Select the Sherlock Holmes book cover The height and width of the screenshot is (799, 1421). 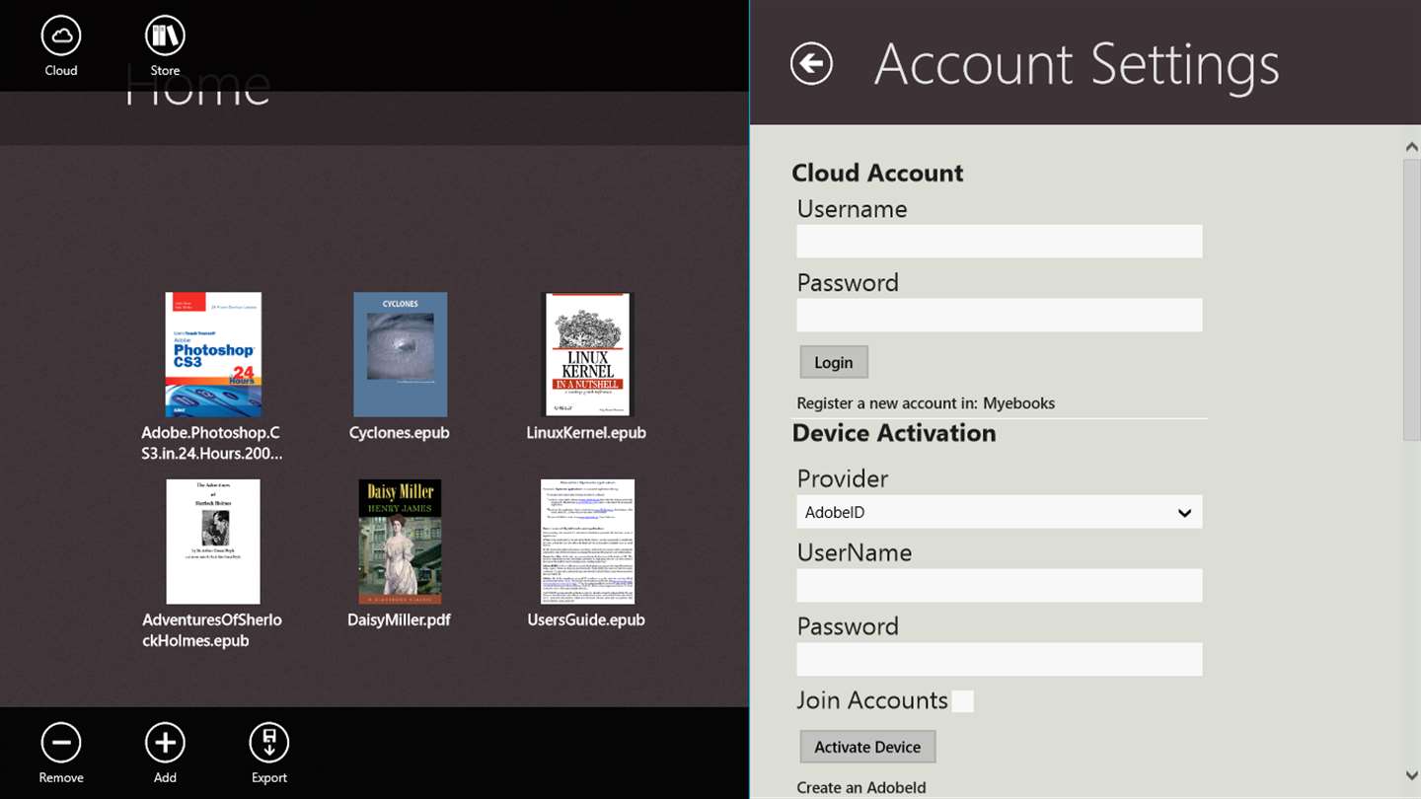pyautogui.click(x=213, y=542)
